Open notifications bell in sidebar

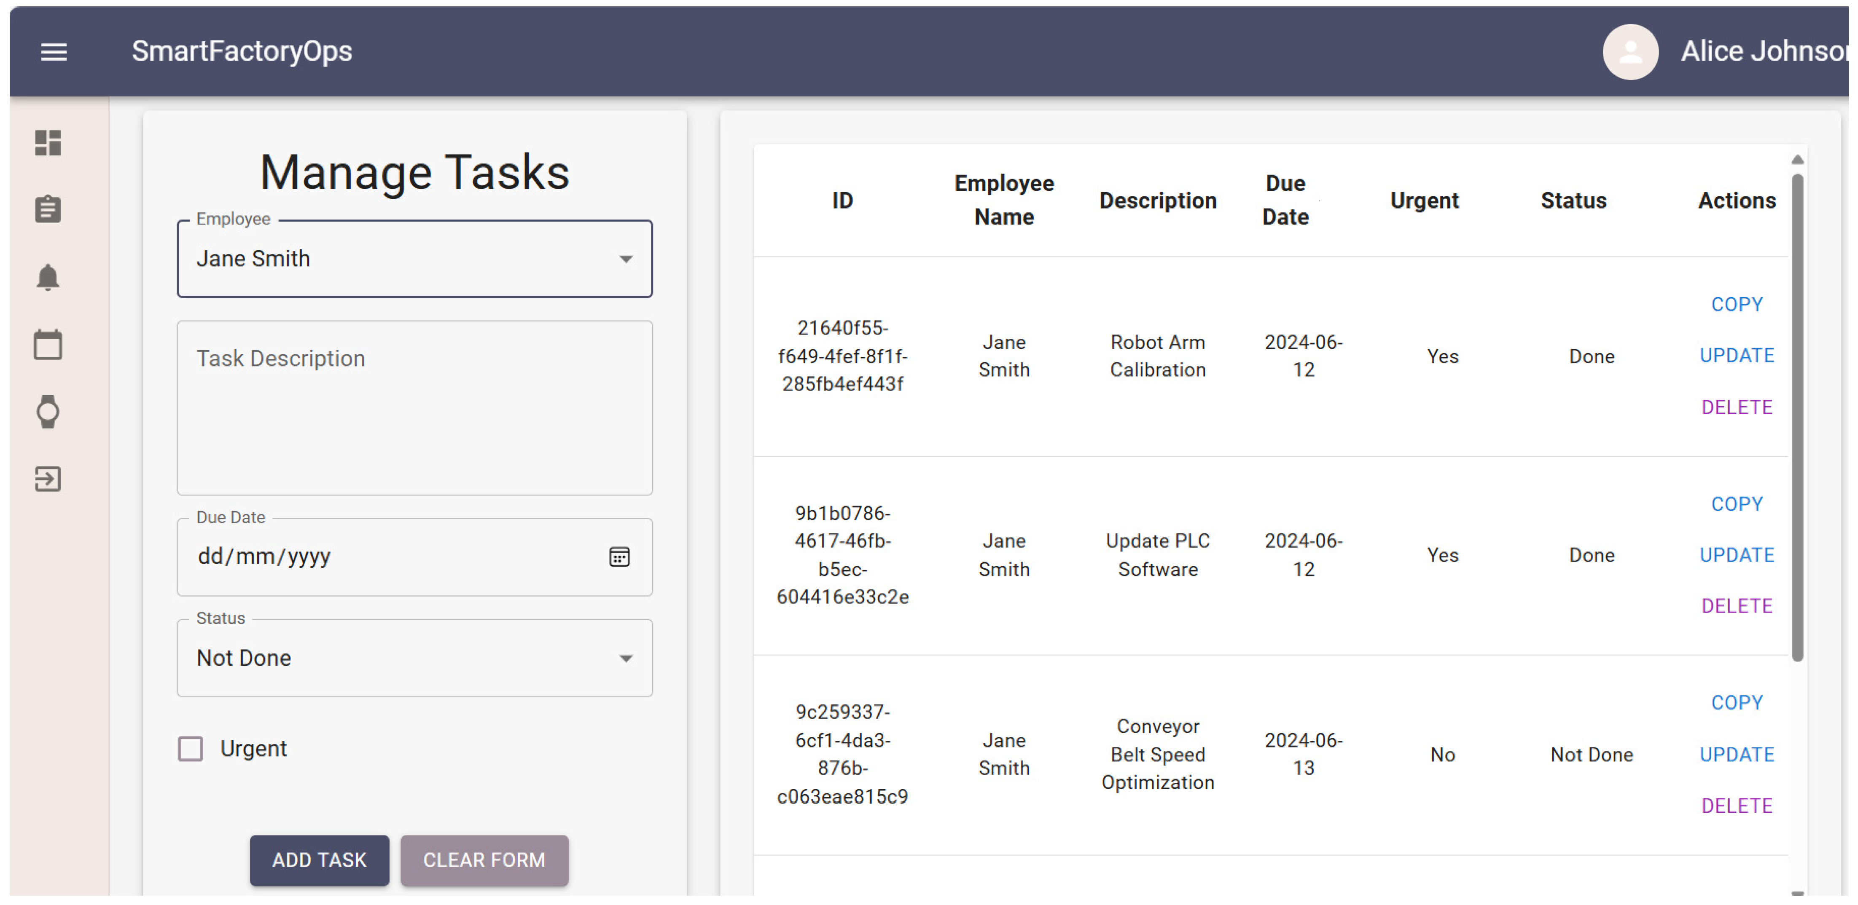(48, 277)
